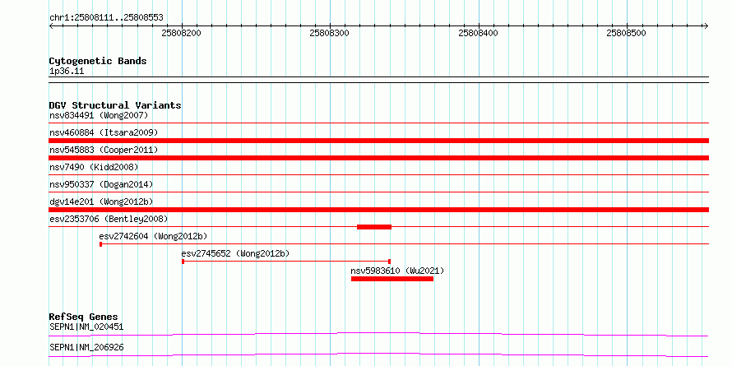
Task: Open variant nsv834491 (Wong2007)
Action: (x=99, y=115)
